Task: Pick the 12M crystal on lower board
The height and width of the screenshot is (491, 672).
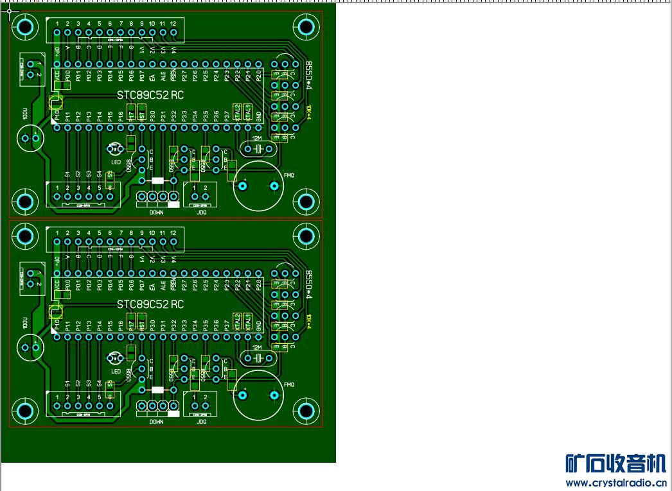Action: tap(258, 358)
